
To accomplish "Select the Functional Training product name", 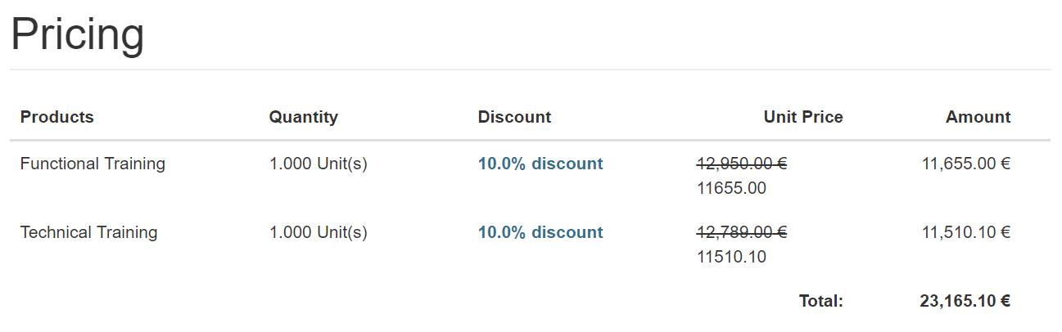I will [x=93, y=164].
